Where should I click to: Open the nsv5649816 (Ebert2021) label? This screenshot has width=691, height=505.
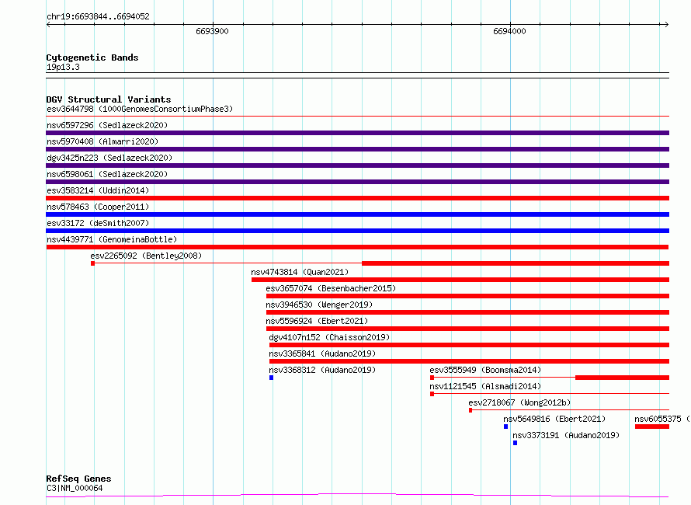click(554, 419)
